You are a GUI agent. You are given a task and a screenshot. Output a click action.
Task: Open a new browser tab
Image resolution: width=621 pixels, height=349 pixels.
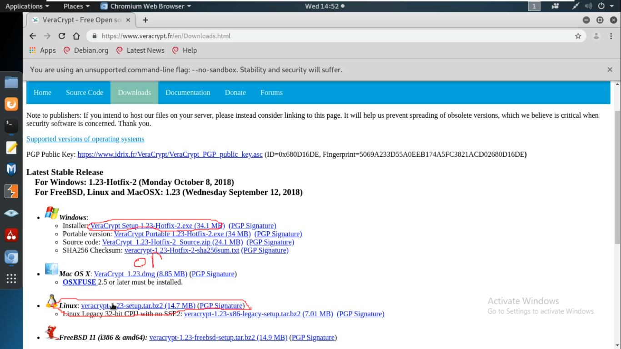tap(145, 20)
